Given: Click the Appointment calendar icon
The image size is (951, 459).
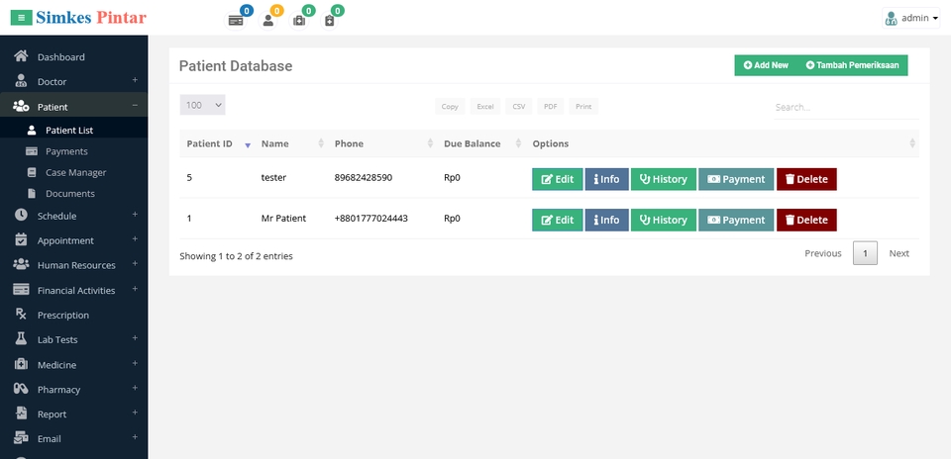Looking at the screenshot, I should (x=21, y=239).
